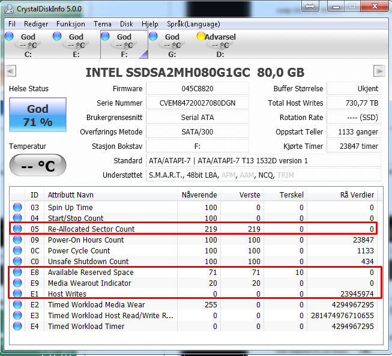The image size is (392, 356).
Task: Select the C: drive tab
Action: 28,45
